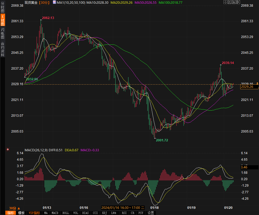Click the leftmost icon in the top-right chart toolbar

coord(225,2)
